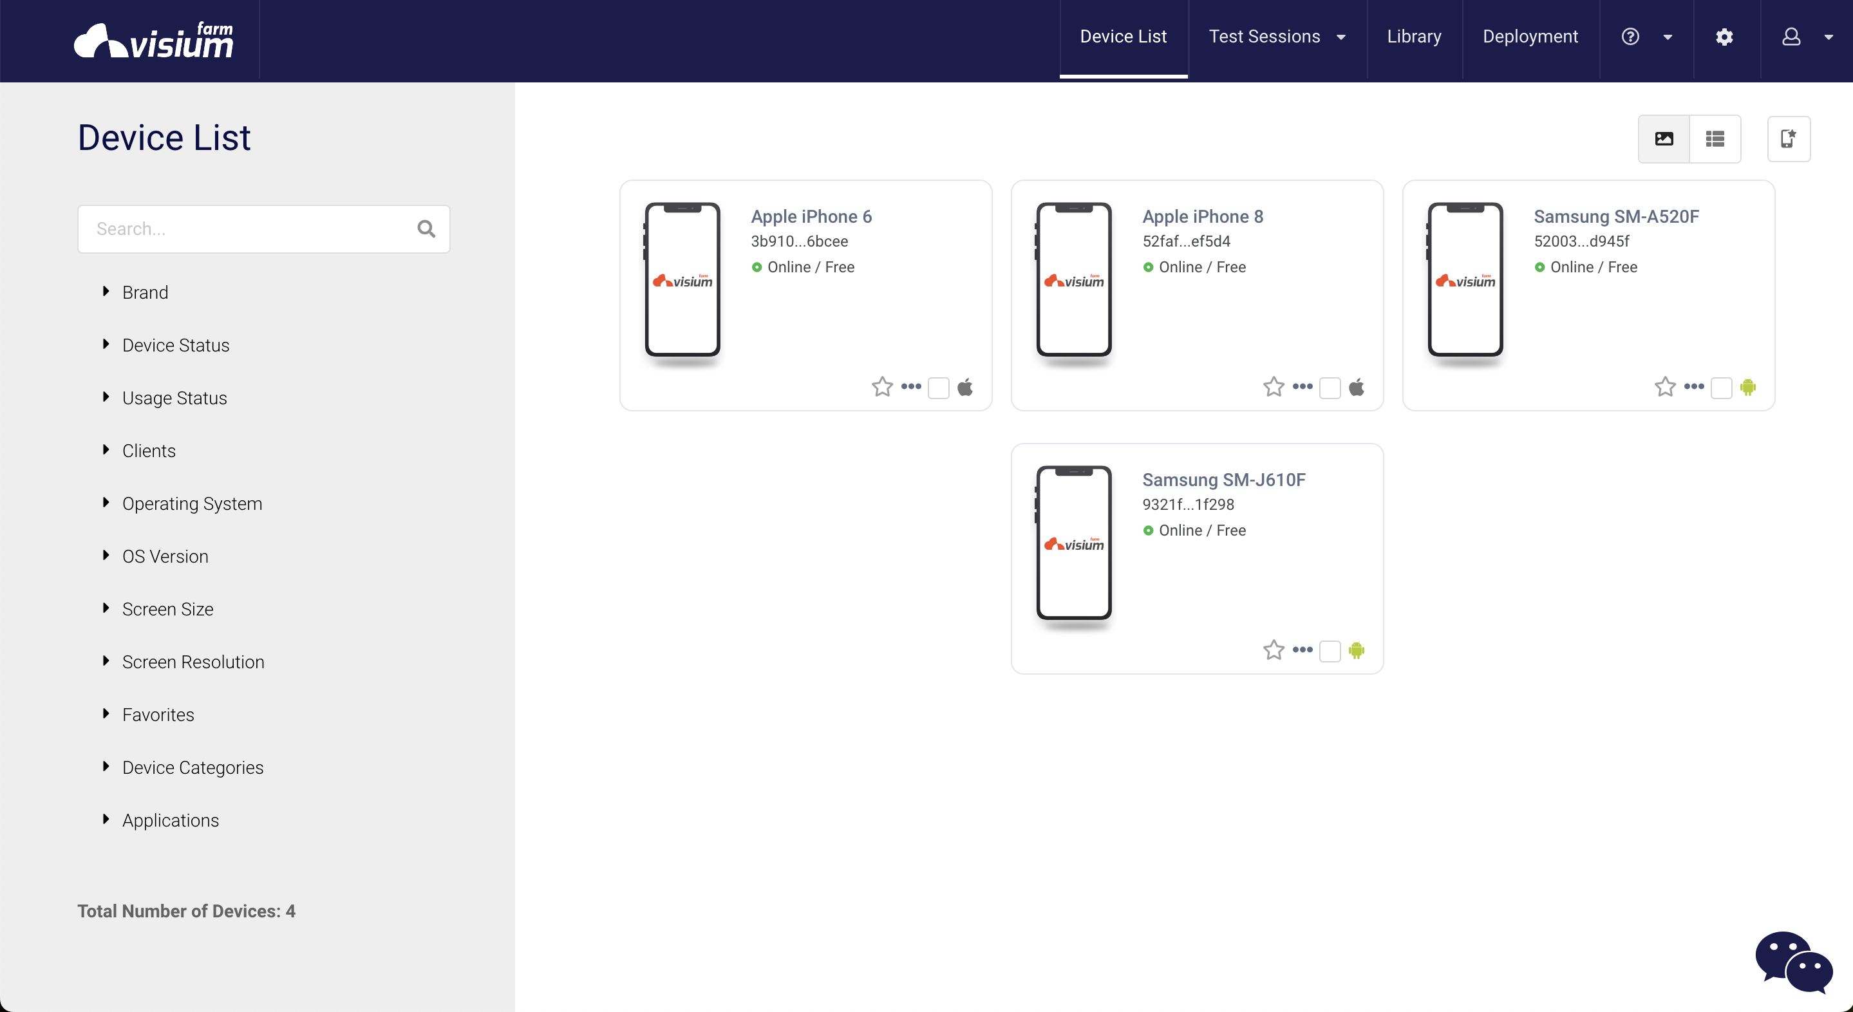Favorite the Samsung SM-A520F star
Viewport: 1853px width, 1012px height.
[x=1664, y=387]
